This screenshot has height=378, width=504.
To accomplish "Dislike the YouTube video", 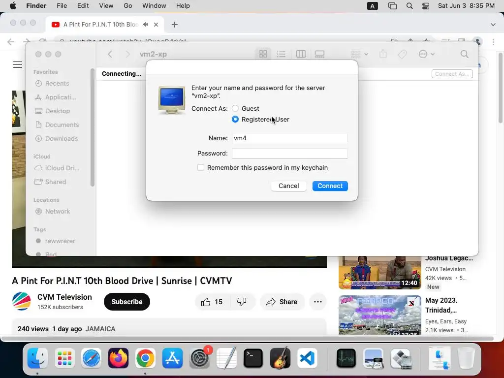I will click(x=242, y=302).
